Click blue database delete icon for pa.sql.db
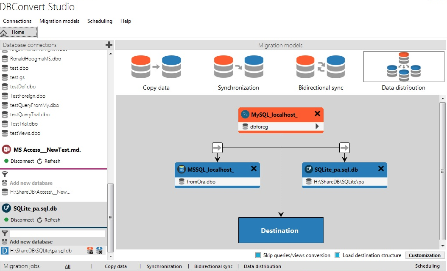Screen dimensions: 447x271 (99, 251)
